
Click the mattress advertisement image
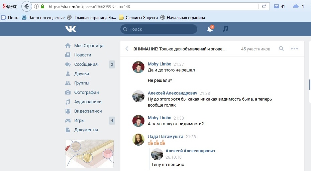point(89,154)
